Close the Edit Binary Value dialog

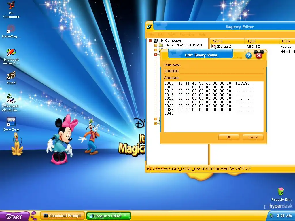[259, 56]
